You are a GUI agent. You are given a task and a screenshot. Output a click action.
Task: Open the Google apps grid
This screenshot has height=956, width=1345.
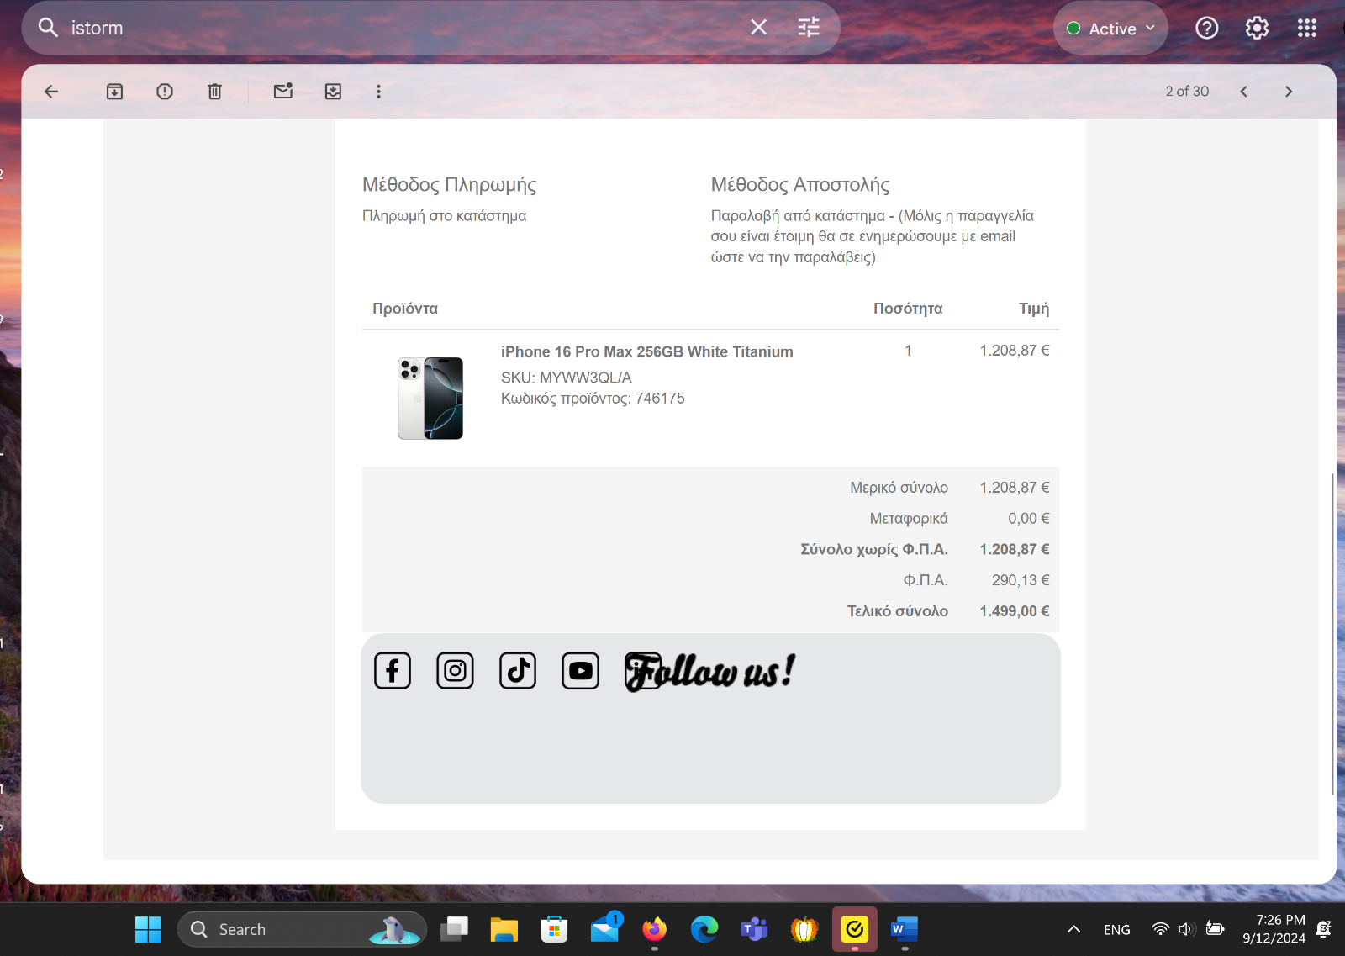[1306, 29]
